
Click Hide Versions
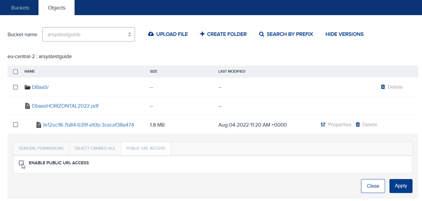345,34
